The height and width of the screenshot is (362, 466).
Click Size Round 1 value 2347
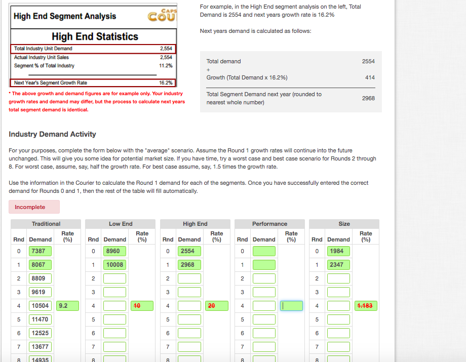point(338,264)
